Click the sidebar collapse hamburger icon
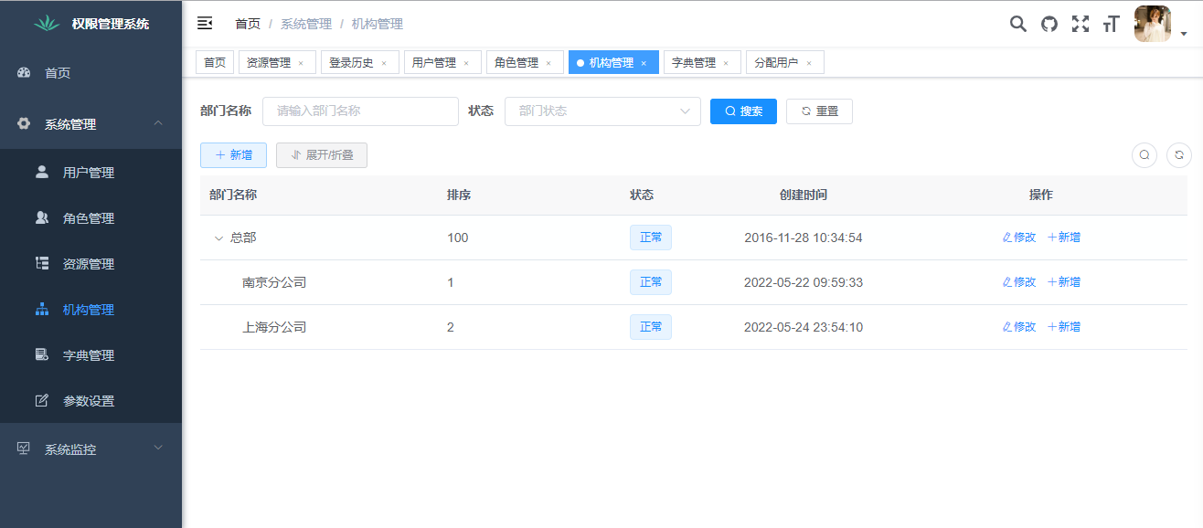Screen dimensions: 1203x528 pos(205,24)
